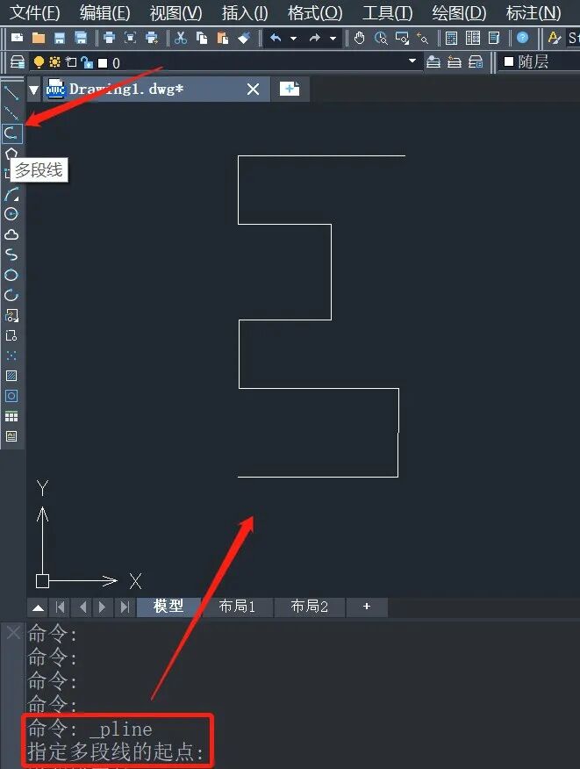580x769 pixels.
Task: Undo the last action
Action: pyautogui.click(x=276, y=38)
